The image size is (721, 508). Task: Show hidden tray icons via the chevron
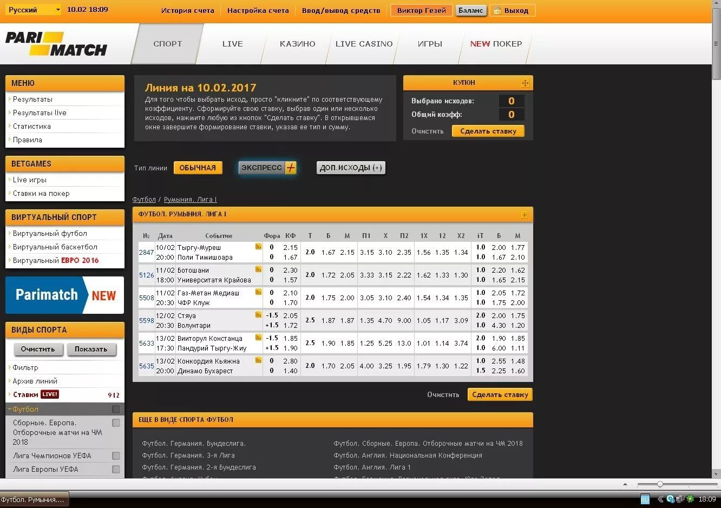(660, 499)
